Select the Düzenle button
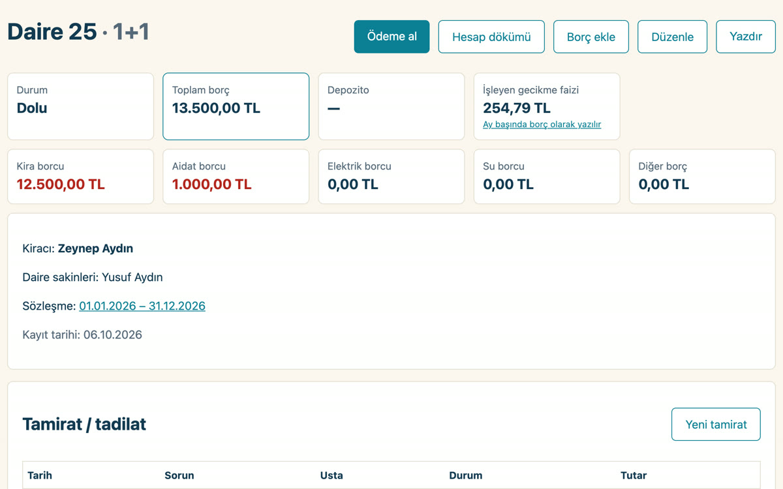Screen dimensions: 783x489 672,37
